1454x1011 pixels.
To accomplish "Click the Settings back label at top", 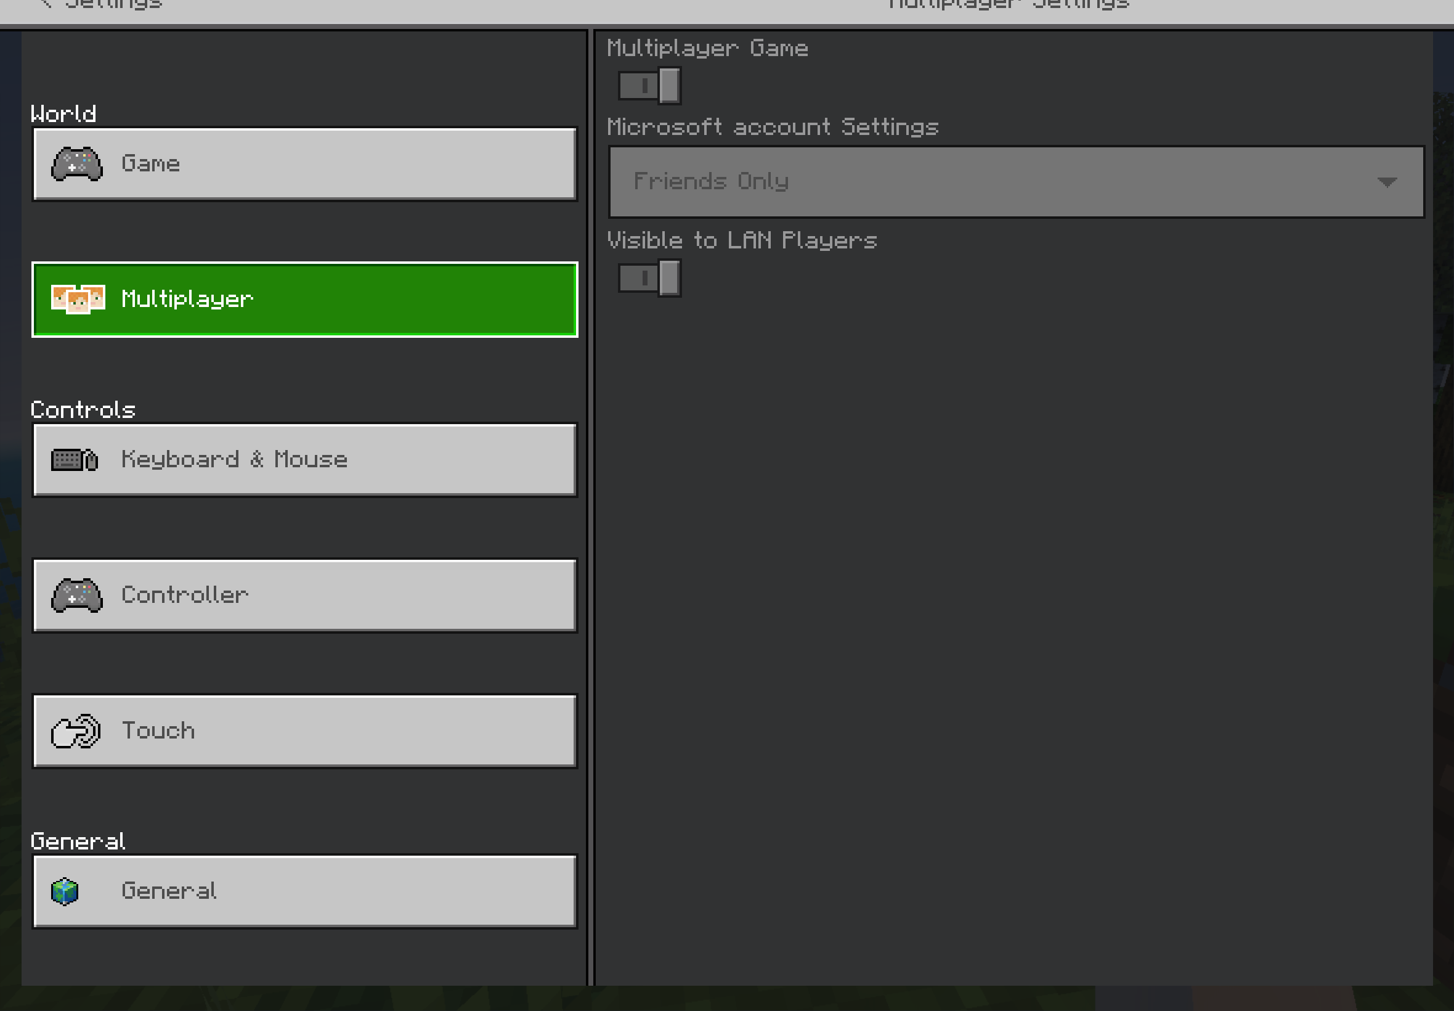I will pos(114,4).
